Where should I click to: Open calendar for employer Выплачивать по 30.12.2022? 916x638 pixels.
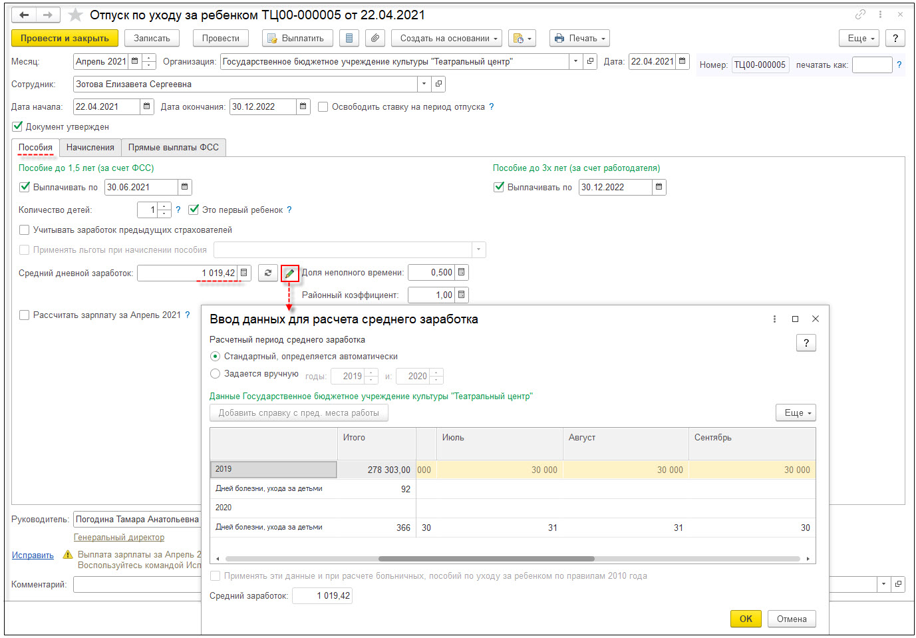pyautogui.click(x=659, y=187)
